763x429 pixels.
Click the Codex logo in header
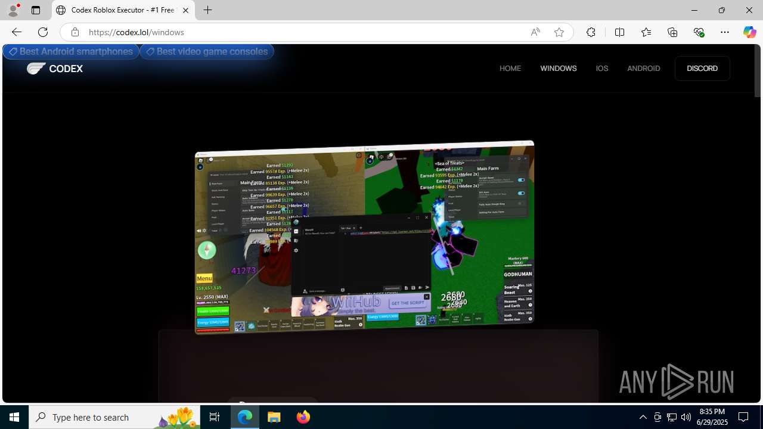(55, 69)
